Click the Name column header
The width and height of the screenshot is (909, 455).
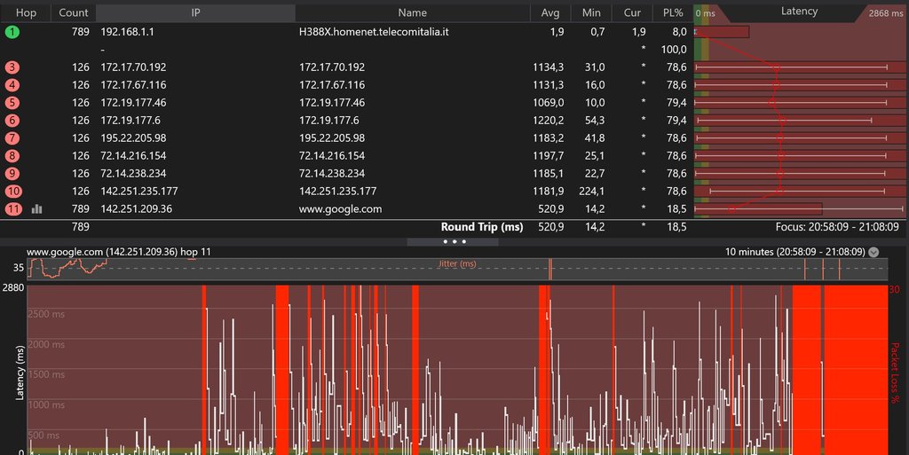(412, 12)
